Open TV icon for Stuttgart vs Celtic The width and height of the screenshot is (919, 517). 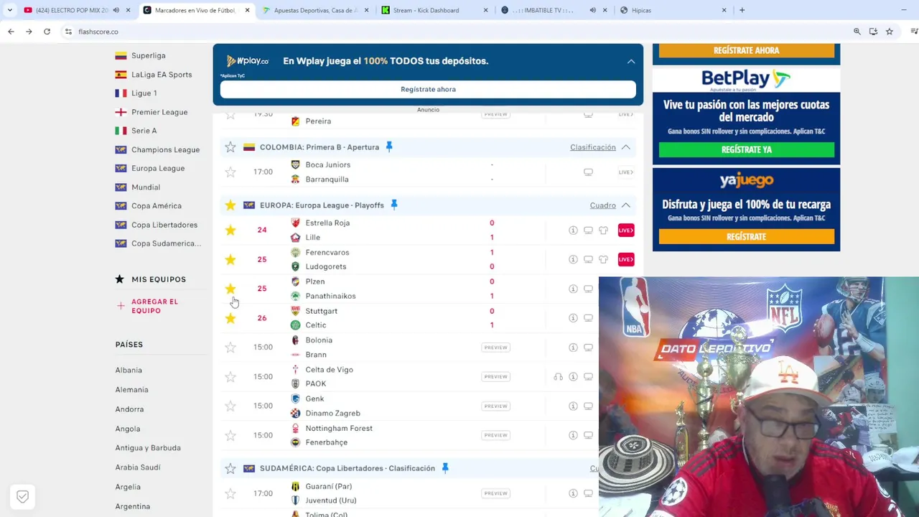point(588,318)
